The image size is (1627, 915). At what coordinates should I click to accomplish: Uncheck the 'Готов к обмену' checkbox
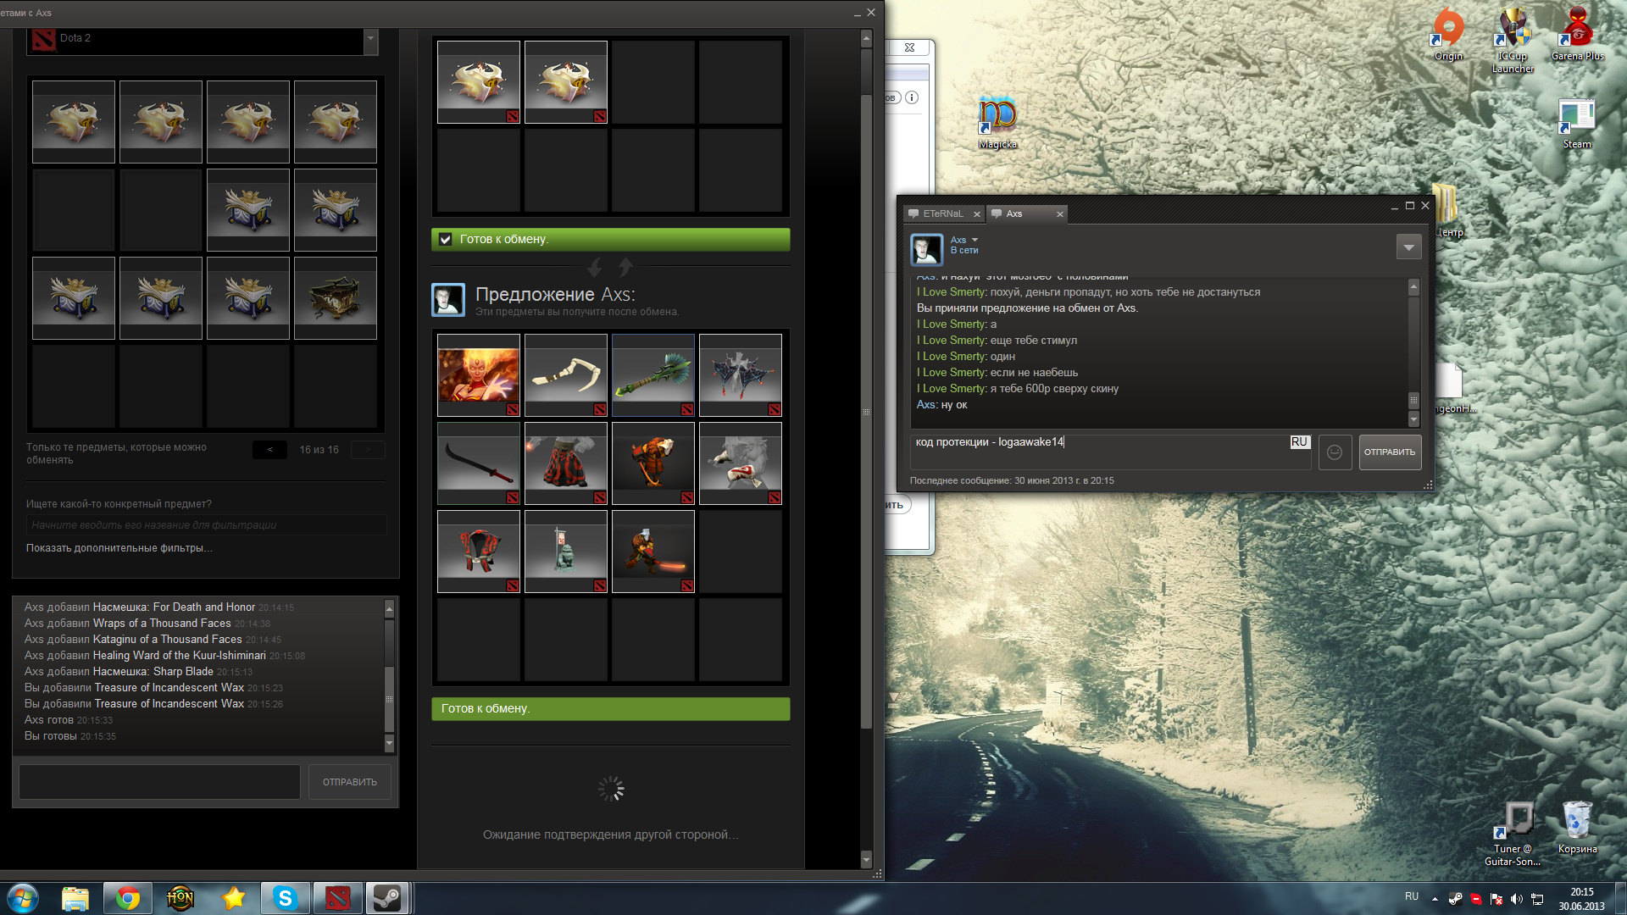pos(446,240)
